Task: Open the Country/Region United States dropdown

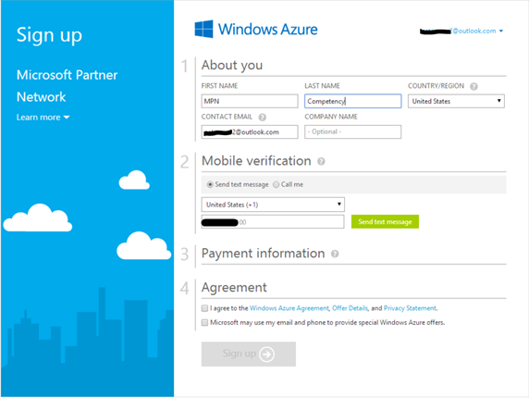Action: pos(456,101)
